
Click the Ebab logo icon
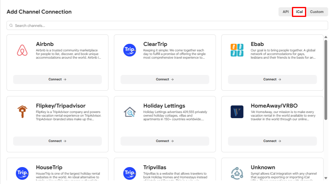(x=237, y=50)
